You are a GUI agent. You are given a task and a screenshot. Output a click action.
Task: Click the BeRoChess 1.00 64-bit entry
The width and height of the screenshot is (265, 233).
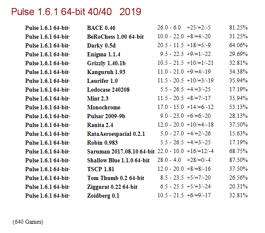115,37
